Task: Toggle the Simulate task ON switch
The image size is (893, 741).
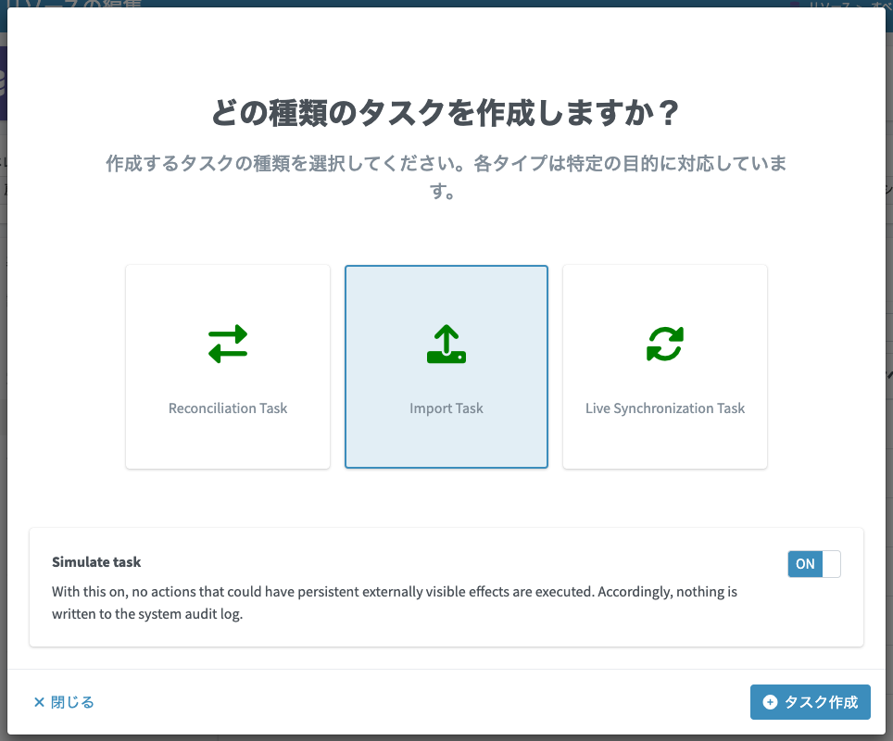Action: tap(814, 564)
